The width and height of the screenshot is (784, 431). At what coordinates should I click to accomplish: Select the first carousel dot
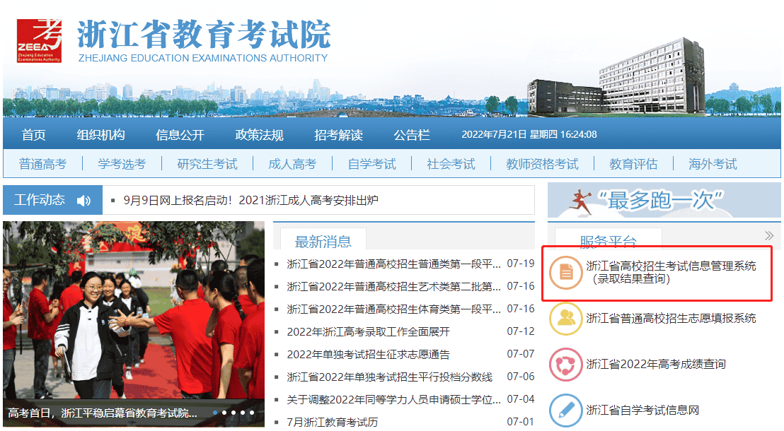click(215, 413)
